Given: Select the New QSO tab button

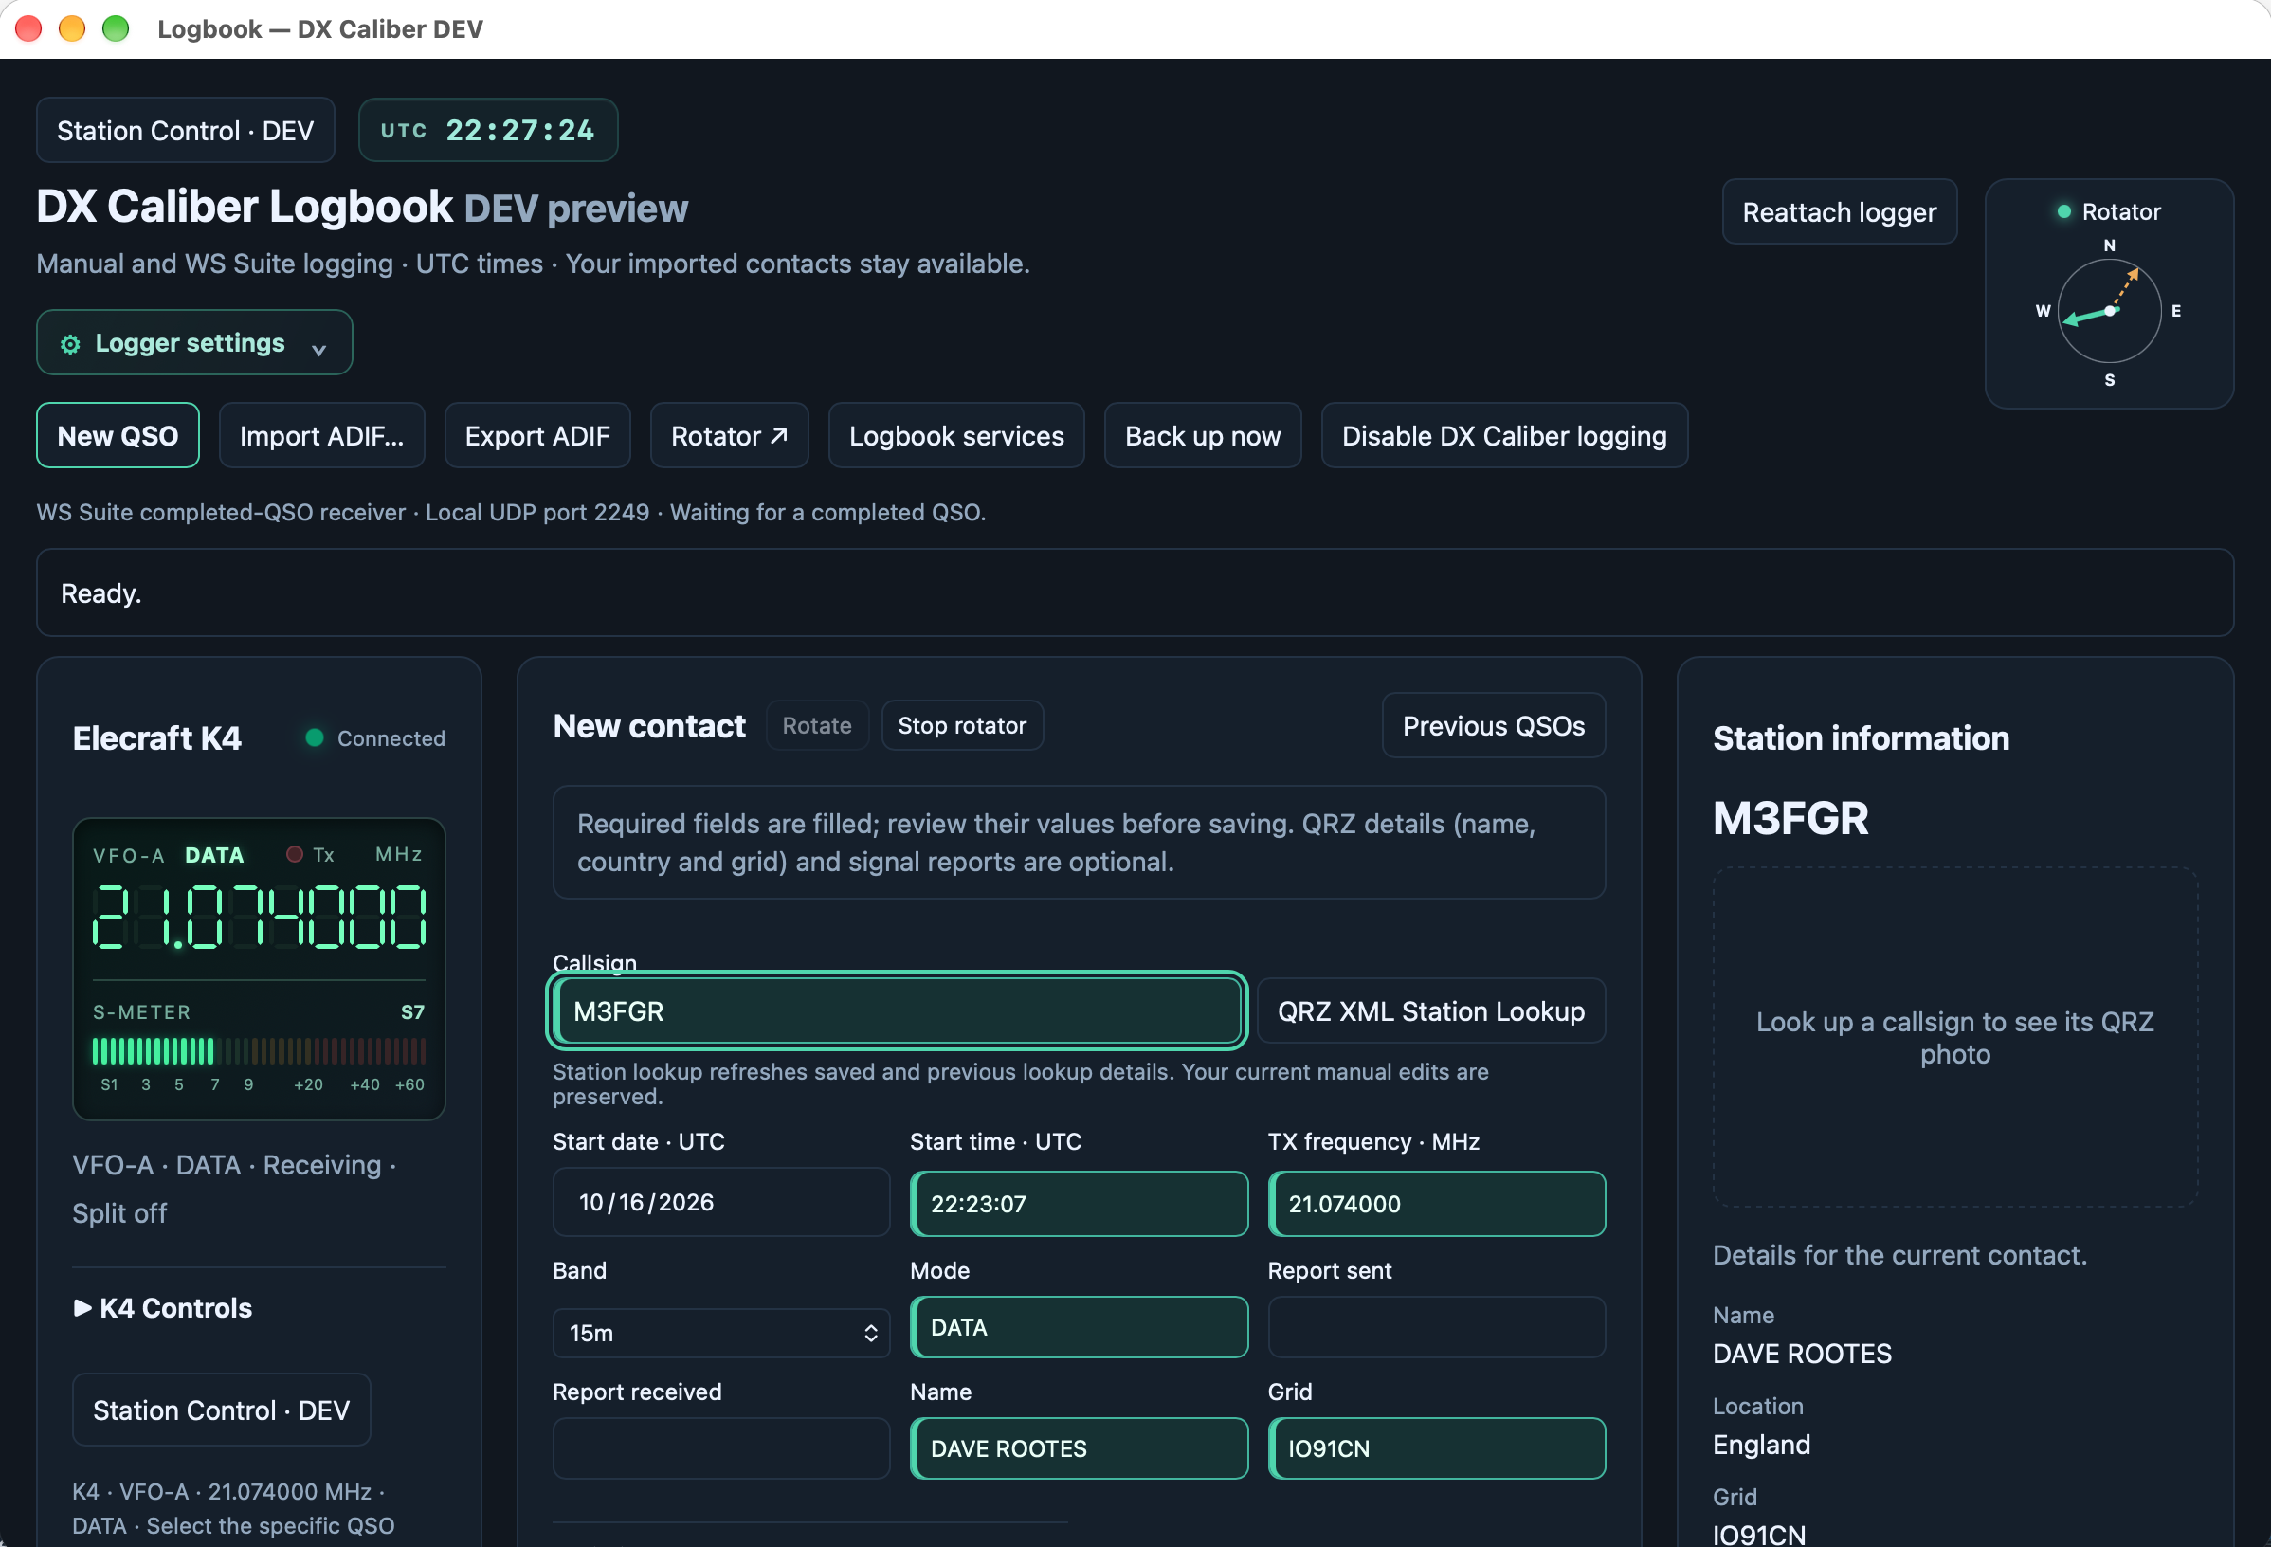Looking at the screenshot, I should [118, 436].
